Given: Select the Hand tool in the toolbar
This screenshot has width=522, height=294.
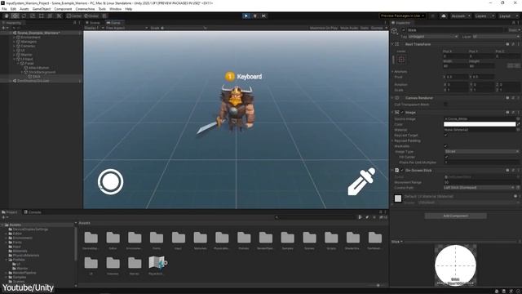Looking at the screenshot, I should click(x=7, y=16).
